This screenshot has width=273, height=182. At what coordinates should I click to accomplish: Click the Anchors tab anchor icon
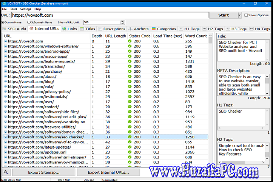point(130,29)
